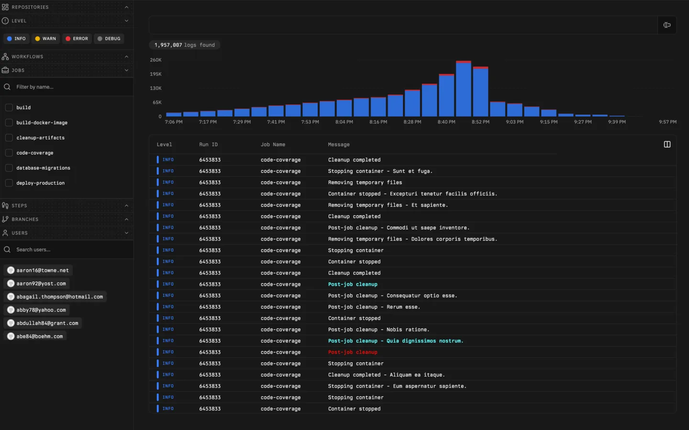The height and width of the screenshot is (430, 689).
Task: Check the build job checkbox
Action: pyautogui.click(x=9, y=107)
